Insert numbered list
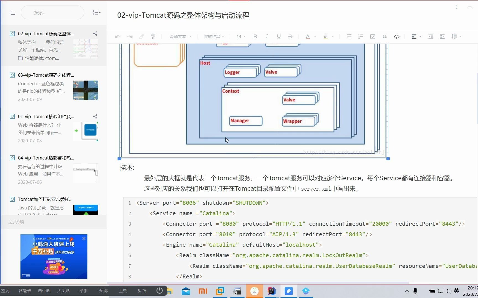The height and width of the screenshot is (298, 478). click(x=361, y=36)
